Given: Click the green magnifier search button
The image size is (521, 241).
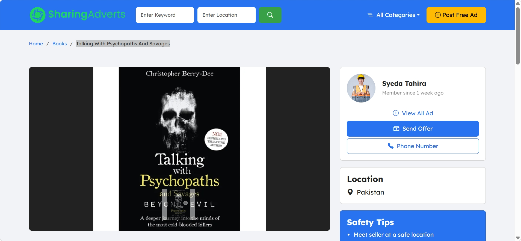Looking at the screenshot, I should 270,15.
